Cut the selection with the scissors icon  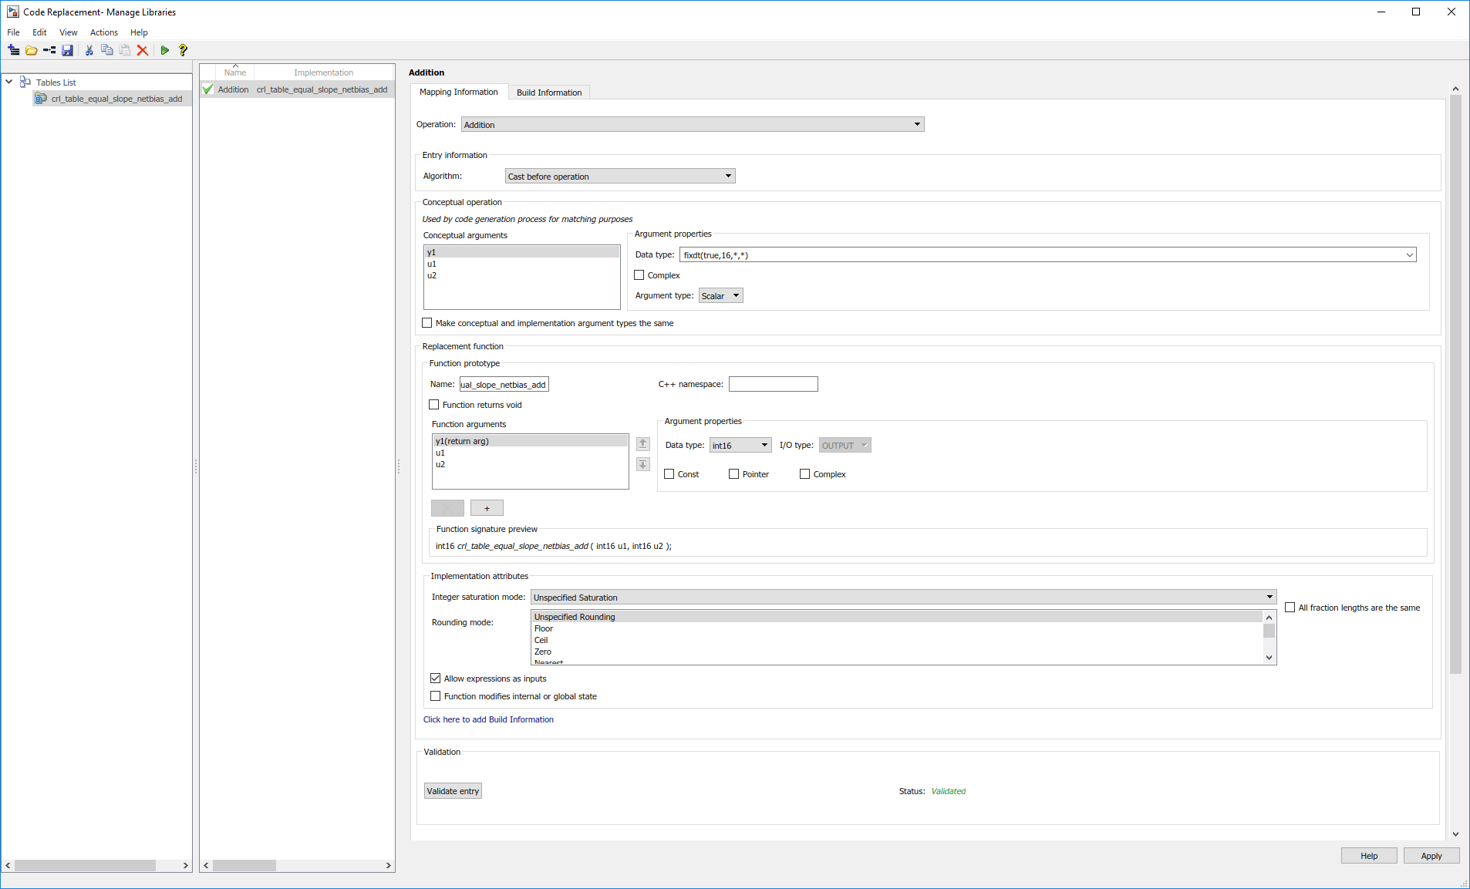pos(89,50)
